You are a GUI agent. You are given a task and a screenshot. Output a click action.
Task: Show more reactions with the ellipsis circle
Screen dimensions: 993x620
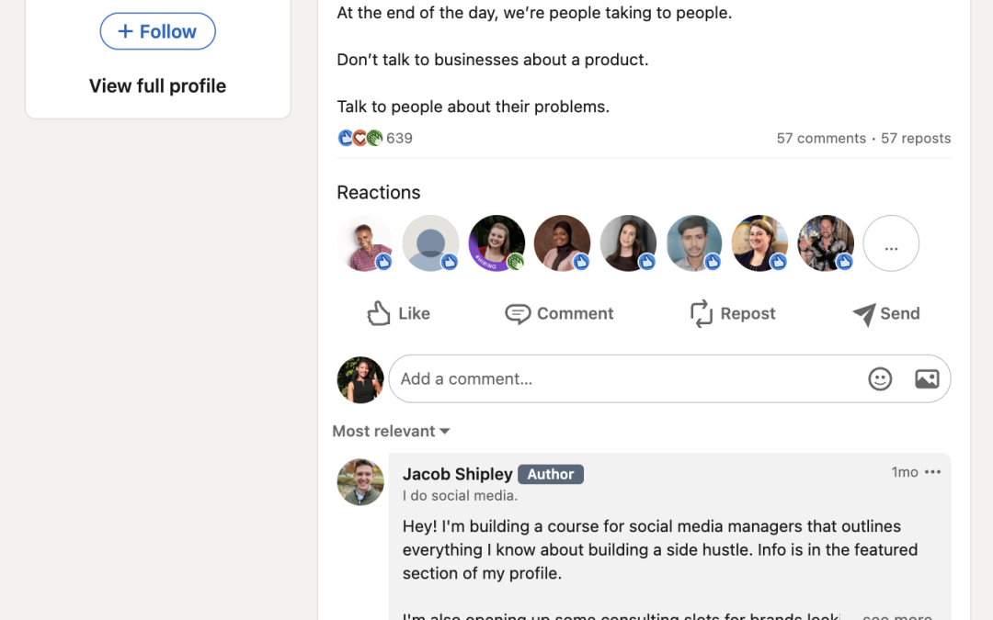click(891, 243)
